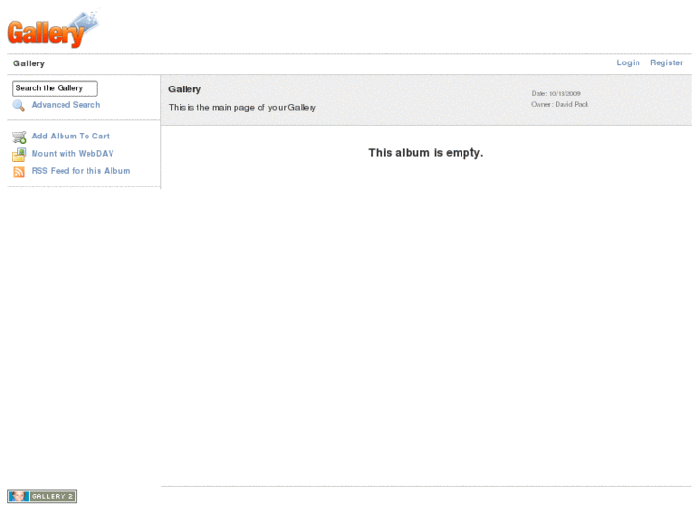
Task: Click the magnifier icon beside Advanced Search
Action: (18, 105)
